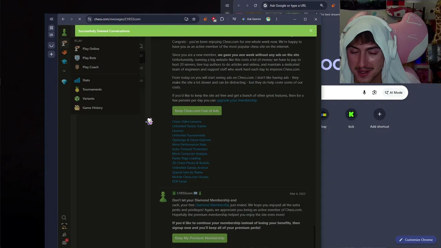The height and width of the screenshot is (248, 441).
Task: Open the extension with the 76 badge
Action: pyautogui.click(x=214, y=19)
